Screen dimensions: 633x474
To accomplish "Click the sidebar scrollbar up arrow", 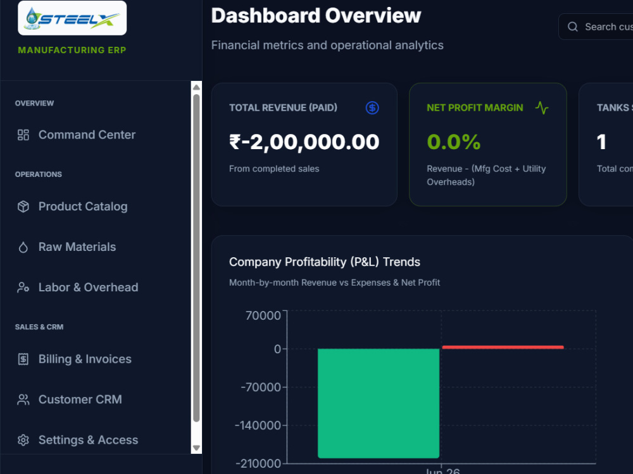I will (x=196, y=87).
